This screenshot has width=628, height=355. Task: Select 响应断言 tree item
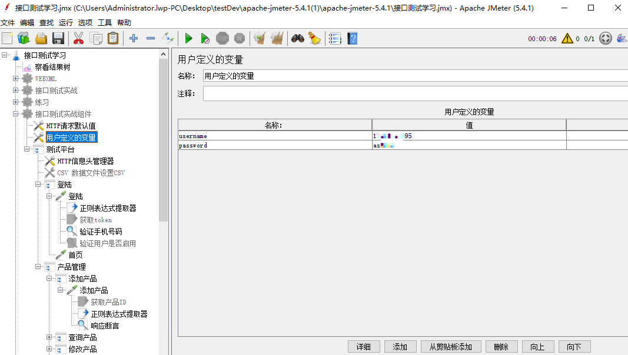click(105, 326)
